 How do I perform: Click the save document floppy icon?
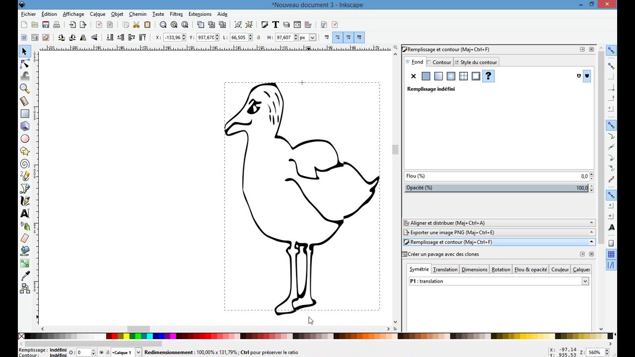(x=46, y=25)
